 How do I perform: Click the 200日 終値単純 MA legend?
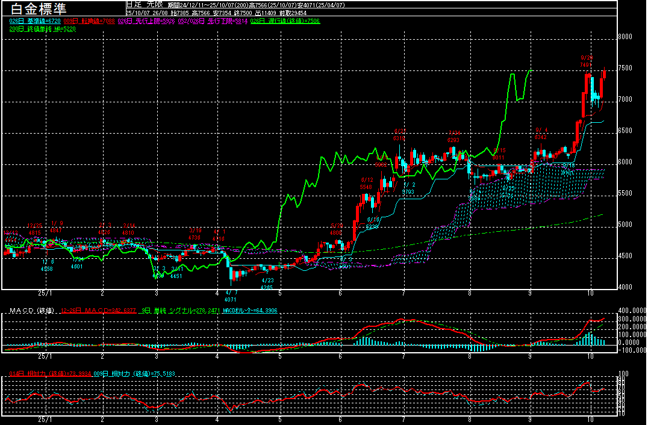pyautogui.click(x=42, y=28)
